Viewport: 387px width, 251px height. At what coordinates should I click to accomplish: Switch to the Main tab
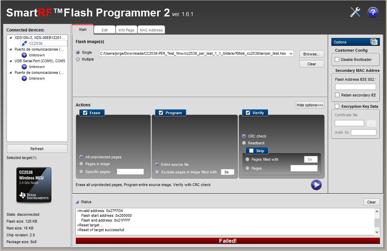[83, 29]
